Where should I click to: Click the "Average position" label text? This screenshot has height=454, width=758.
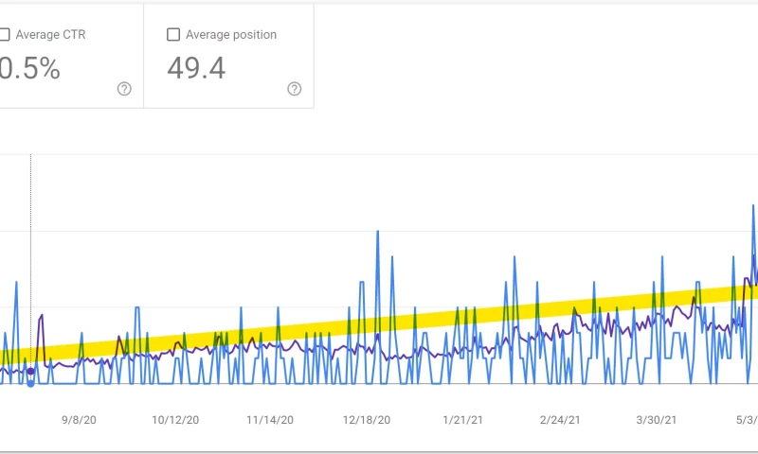tap(231, 35)
